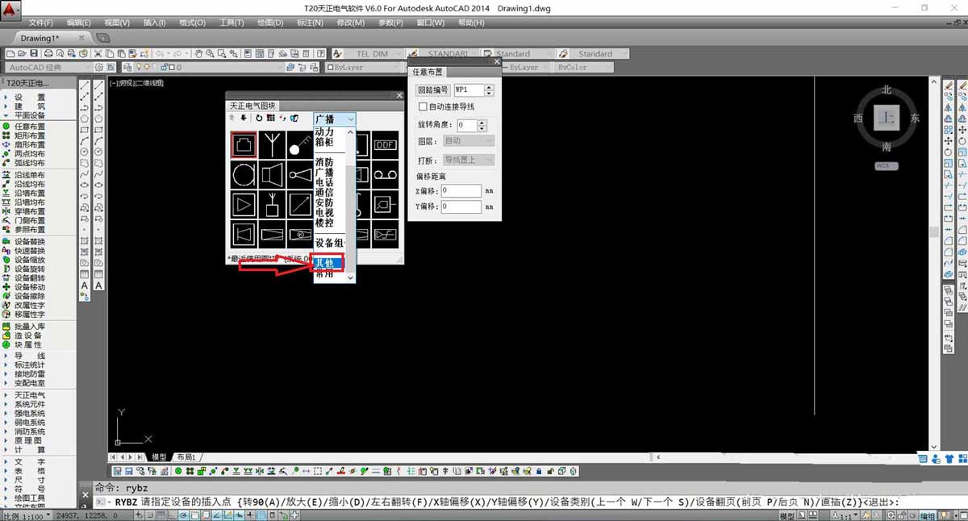The height and width of the screenshot is (521, 968).
Task: Click the 回路编号 button
Action: click(x=433, y=90)
